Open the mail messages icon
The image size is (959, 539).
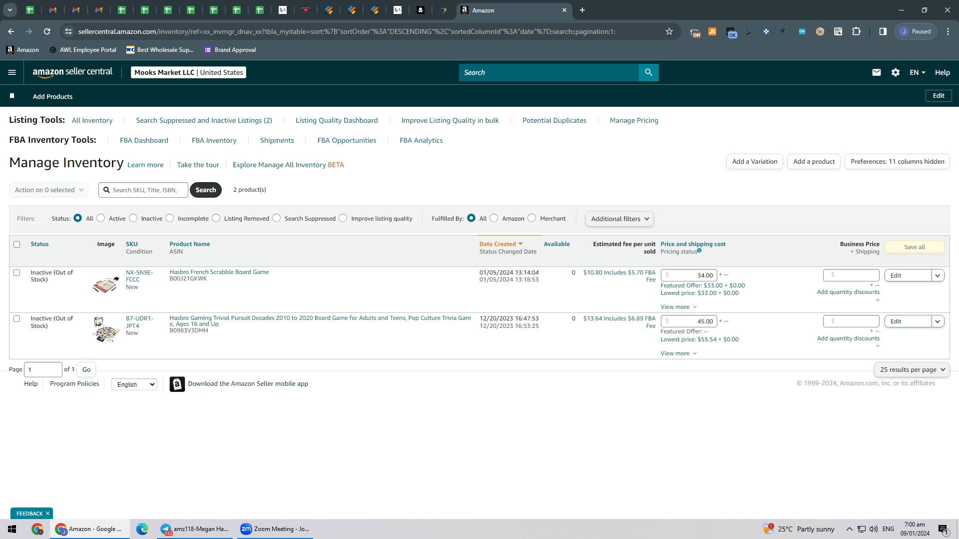tap(876, 72)
